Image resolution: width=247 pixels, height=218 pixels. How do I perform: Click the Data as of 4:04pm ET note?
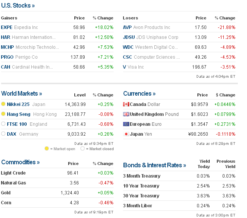click(x=216, y=77)
